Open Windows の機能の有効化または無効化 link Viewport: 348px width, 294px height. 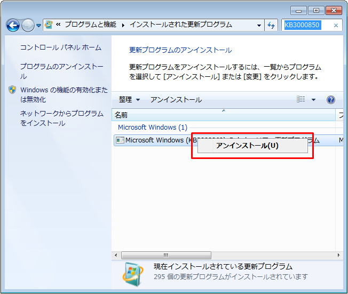[64, 94]
